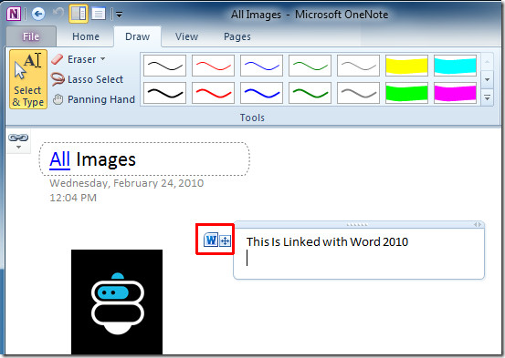The image size is (505, 358).
Task: Select the thin red pen
Action: pos(213,66)
